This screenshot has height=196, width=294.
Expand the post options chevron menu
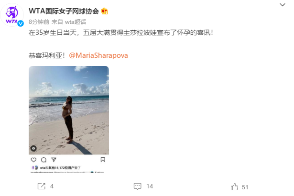coord(283,5)
